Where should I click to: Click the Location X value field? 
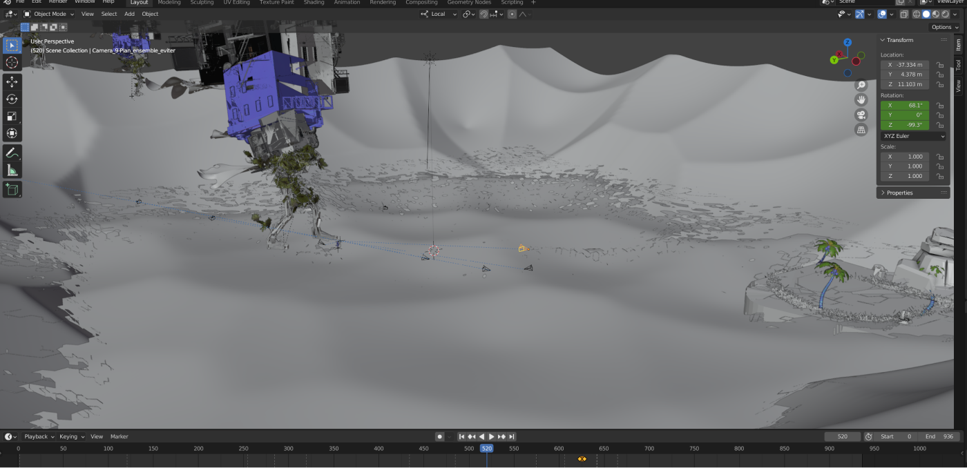(x=905, y=65)
